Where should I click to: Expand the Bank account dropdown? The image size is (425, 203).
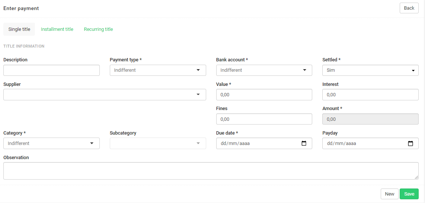264,70
